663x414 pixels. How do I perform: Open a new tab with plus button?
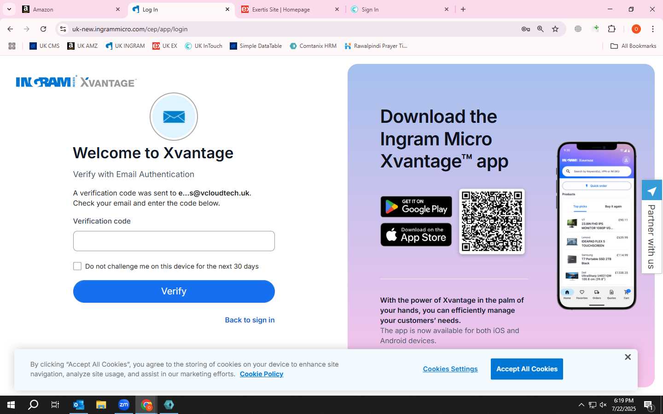(x=463, y=9)
